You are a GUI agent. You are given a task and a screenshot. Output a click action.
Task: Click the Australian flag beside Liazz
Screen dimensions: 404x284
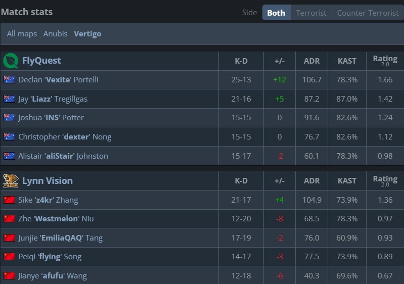(9, 99)
